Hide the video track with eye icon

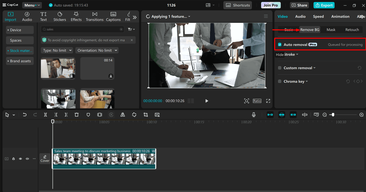(x=20, y=159)
